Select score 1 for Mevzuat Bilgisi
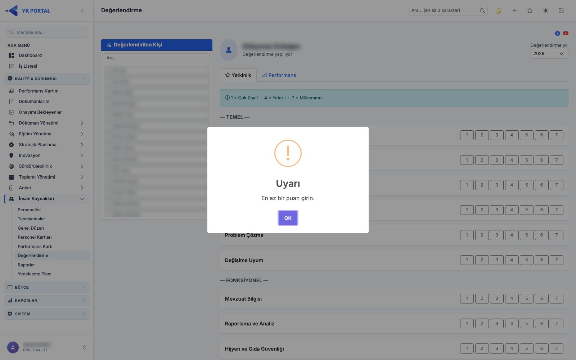This screenshot has width=576, height=360. [467, 298]
